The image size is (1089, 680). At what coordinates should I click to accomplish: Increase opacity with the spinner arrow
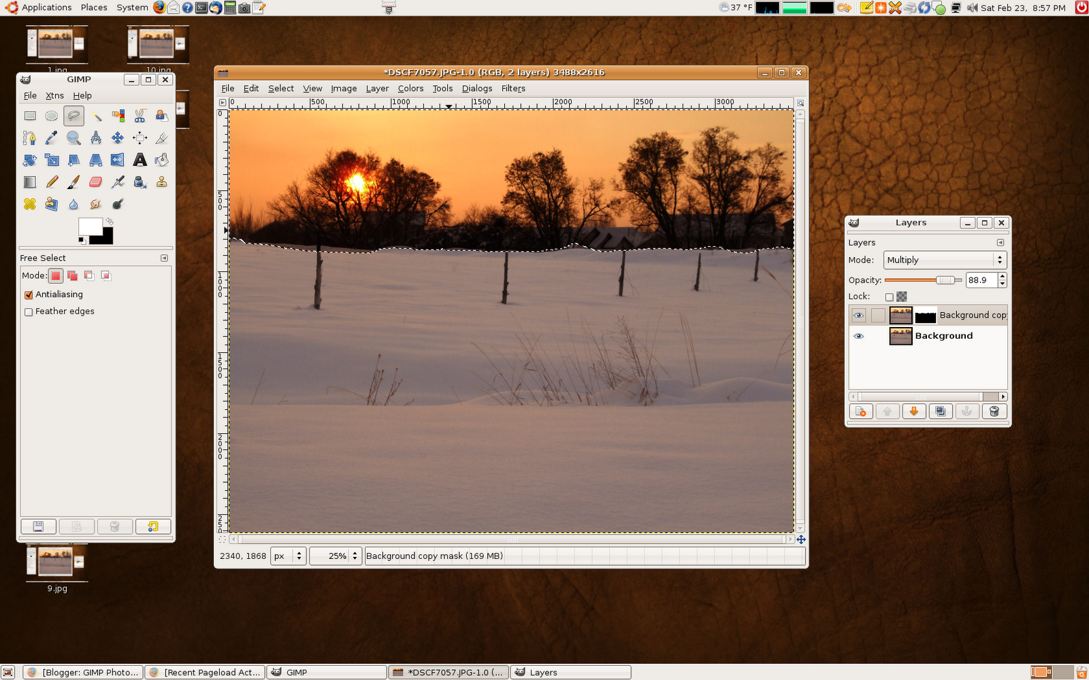(x=1002, y=276)
